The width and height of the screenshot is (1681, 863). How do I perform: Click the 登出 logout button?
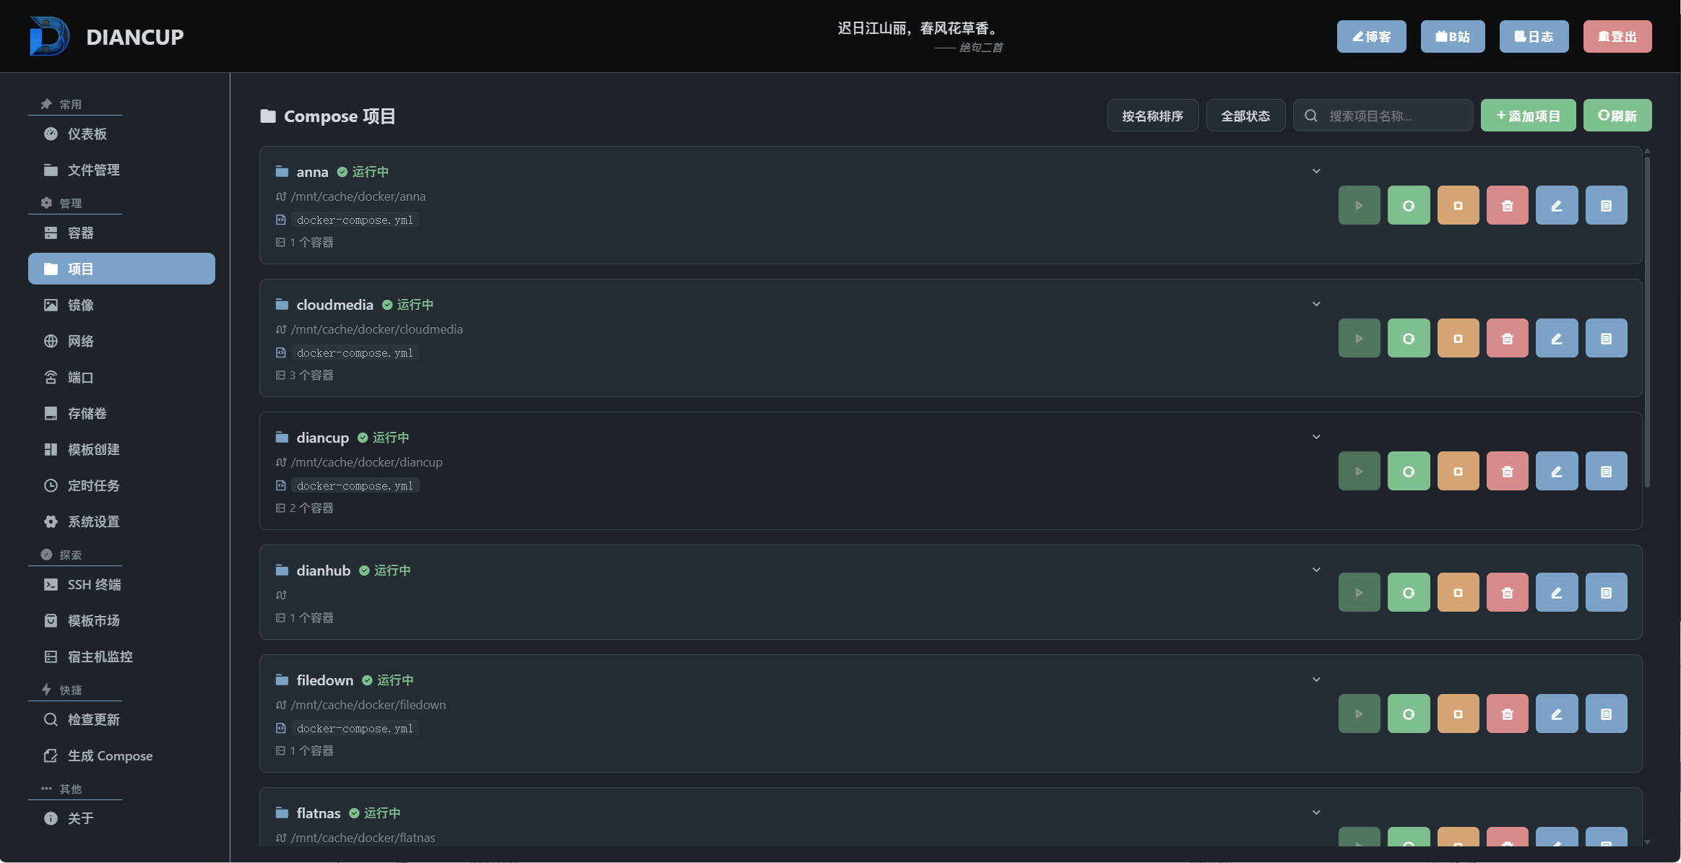click(1617, 37)
